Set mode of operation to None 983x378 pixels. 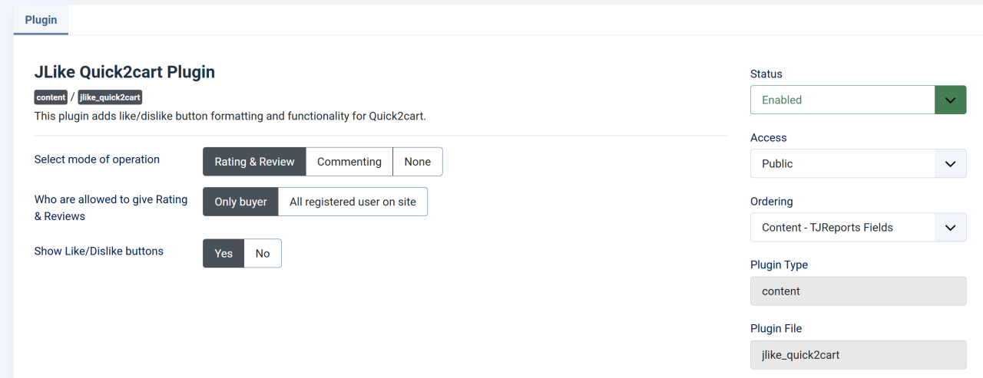click(x=418, y=162)
